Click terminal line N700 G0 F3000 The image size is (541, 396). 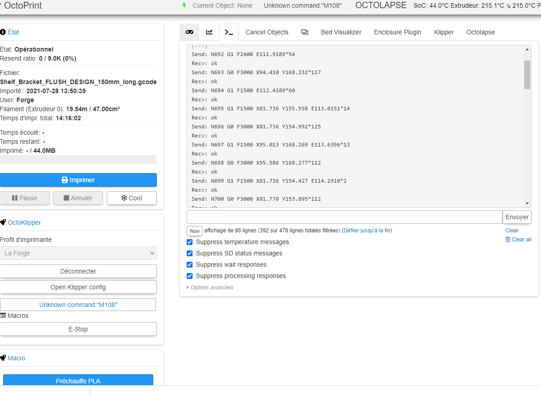point(256,199)
